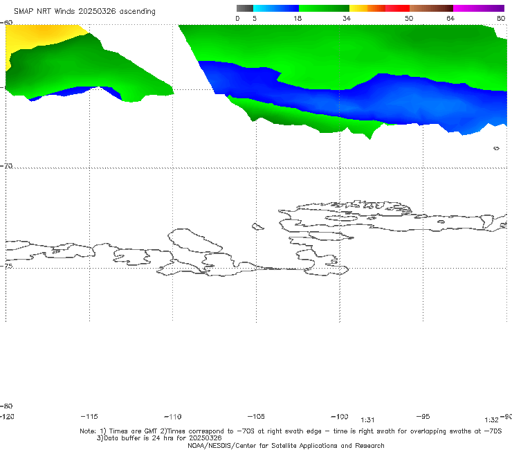Click the NOAA/NESDIS Center for Satellite Applications credit

click(286, 446)
